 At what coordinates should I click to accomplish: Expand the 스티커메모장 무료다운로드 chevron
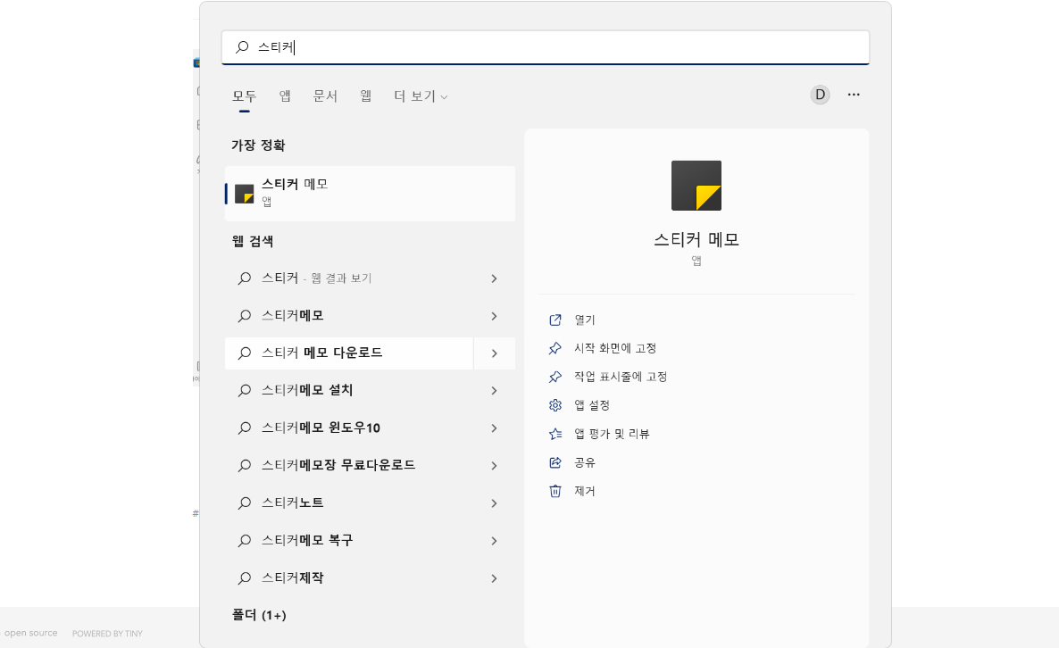tap(495, 466)
